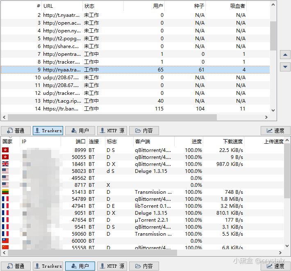The width and height of the screenshot is (291, 271).
Task: Open the 内容 tab in upper tab bar
Action: point(144,131)
